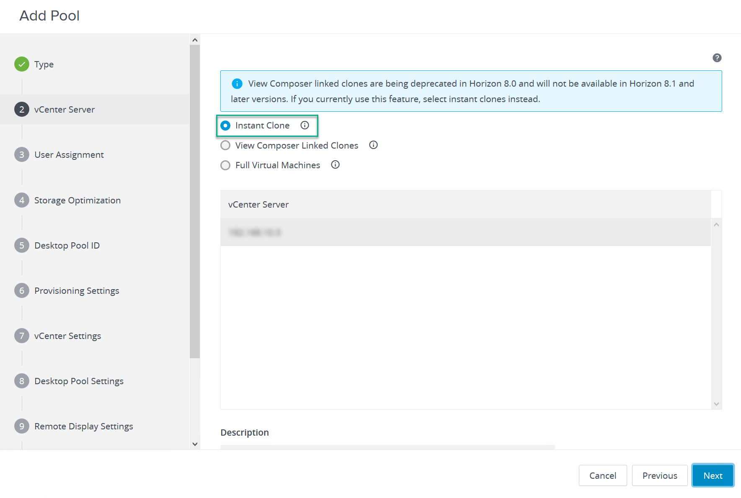Expand the Desktop Pool Settings step
This screenshot has width=741, height=498.
pos(79,381)
